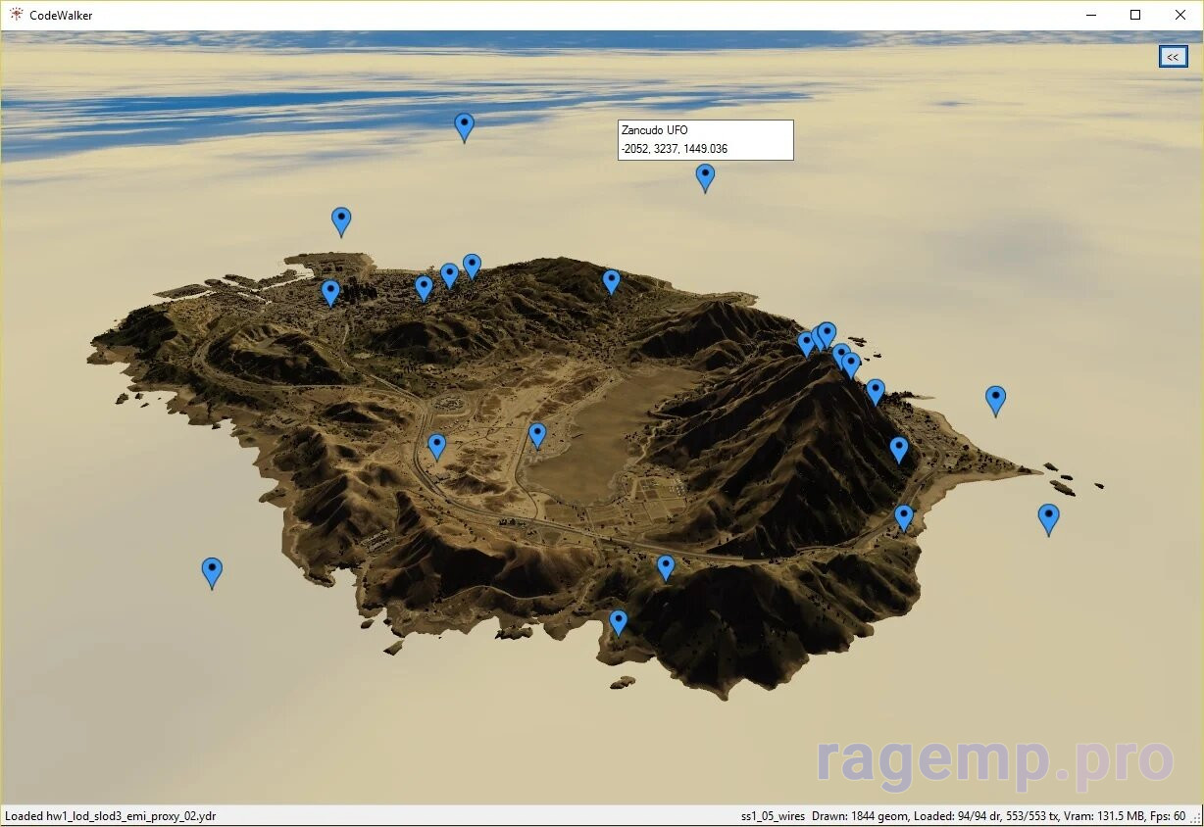Select the marker hovering above the city docks

click(341, 219)
